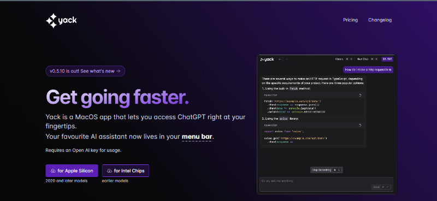437x201 pixels.
Task: Click the History button in the preview
Action: [344, 59]
